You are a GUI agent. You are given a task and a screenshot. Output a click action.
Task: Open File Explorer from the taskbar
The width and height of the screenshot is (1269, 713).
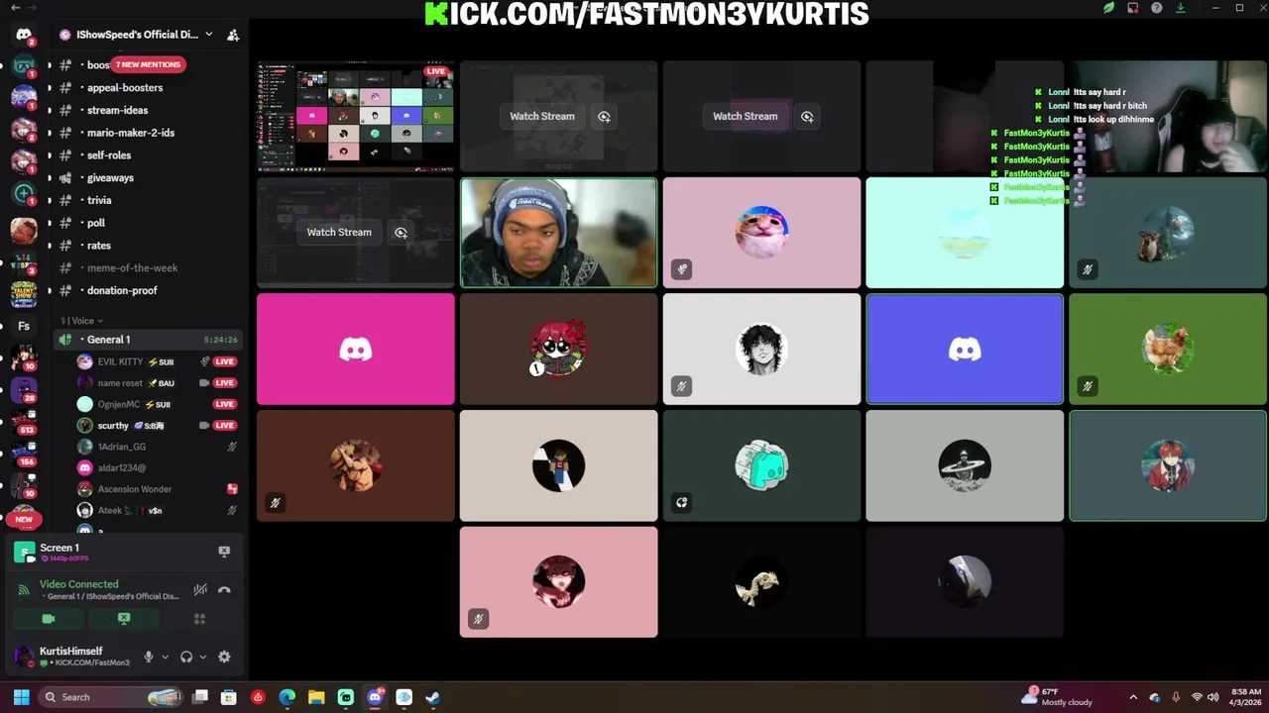click(x=316, y=697)
